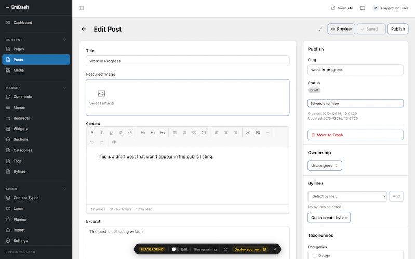Screen dimensions: 415x259
Task: Toggle the Playground Edit switch
Action: [x=175, y=249]
